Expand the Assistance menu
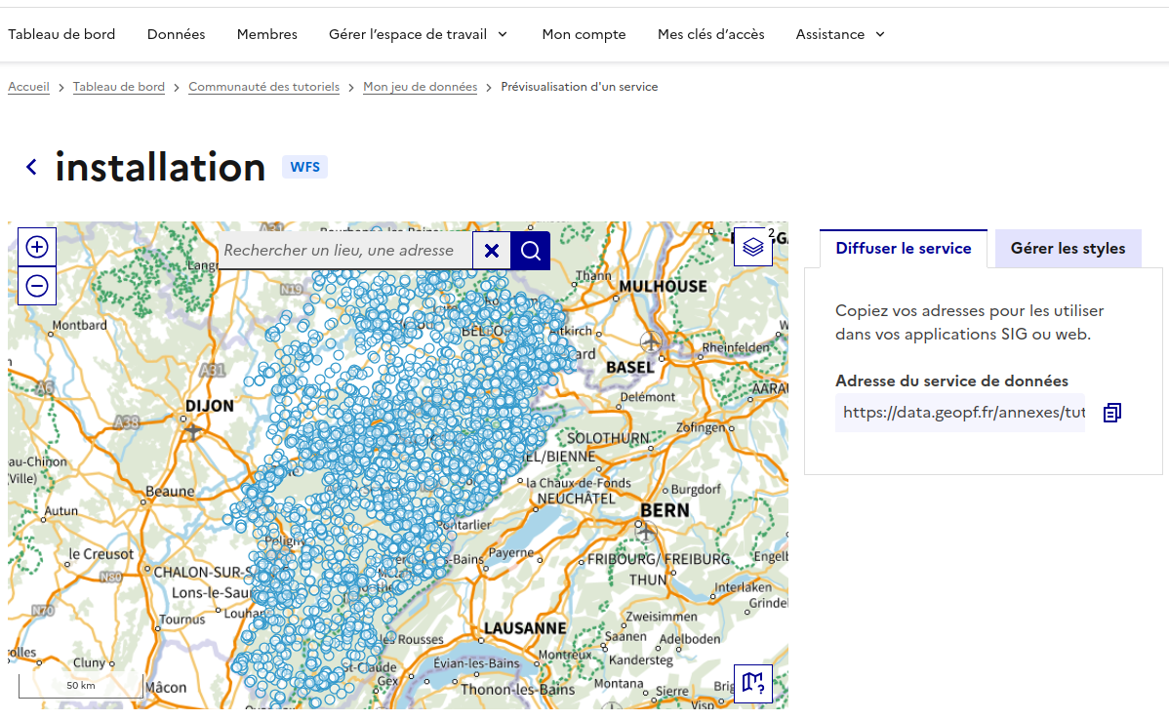This screenshot has width=1169, height=720. pyautogui.click(x=839, y=34)
